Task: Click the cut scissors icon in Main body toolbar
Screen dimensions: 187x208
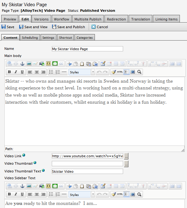Action: coord(69,64)
